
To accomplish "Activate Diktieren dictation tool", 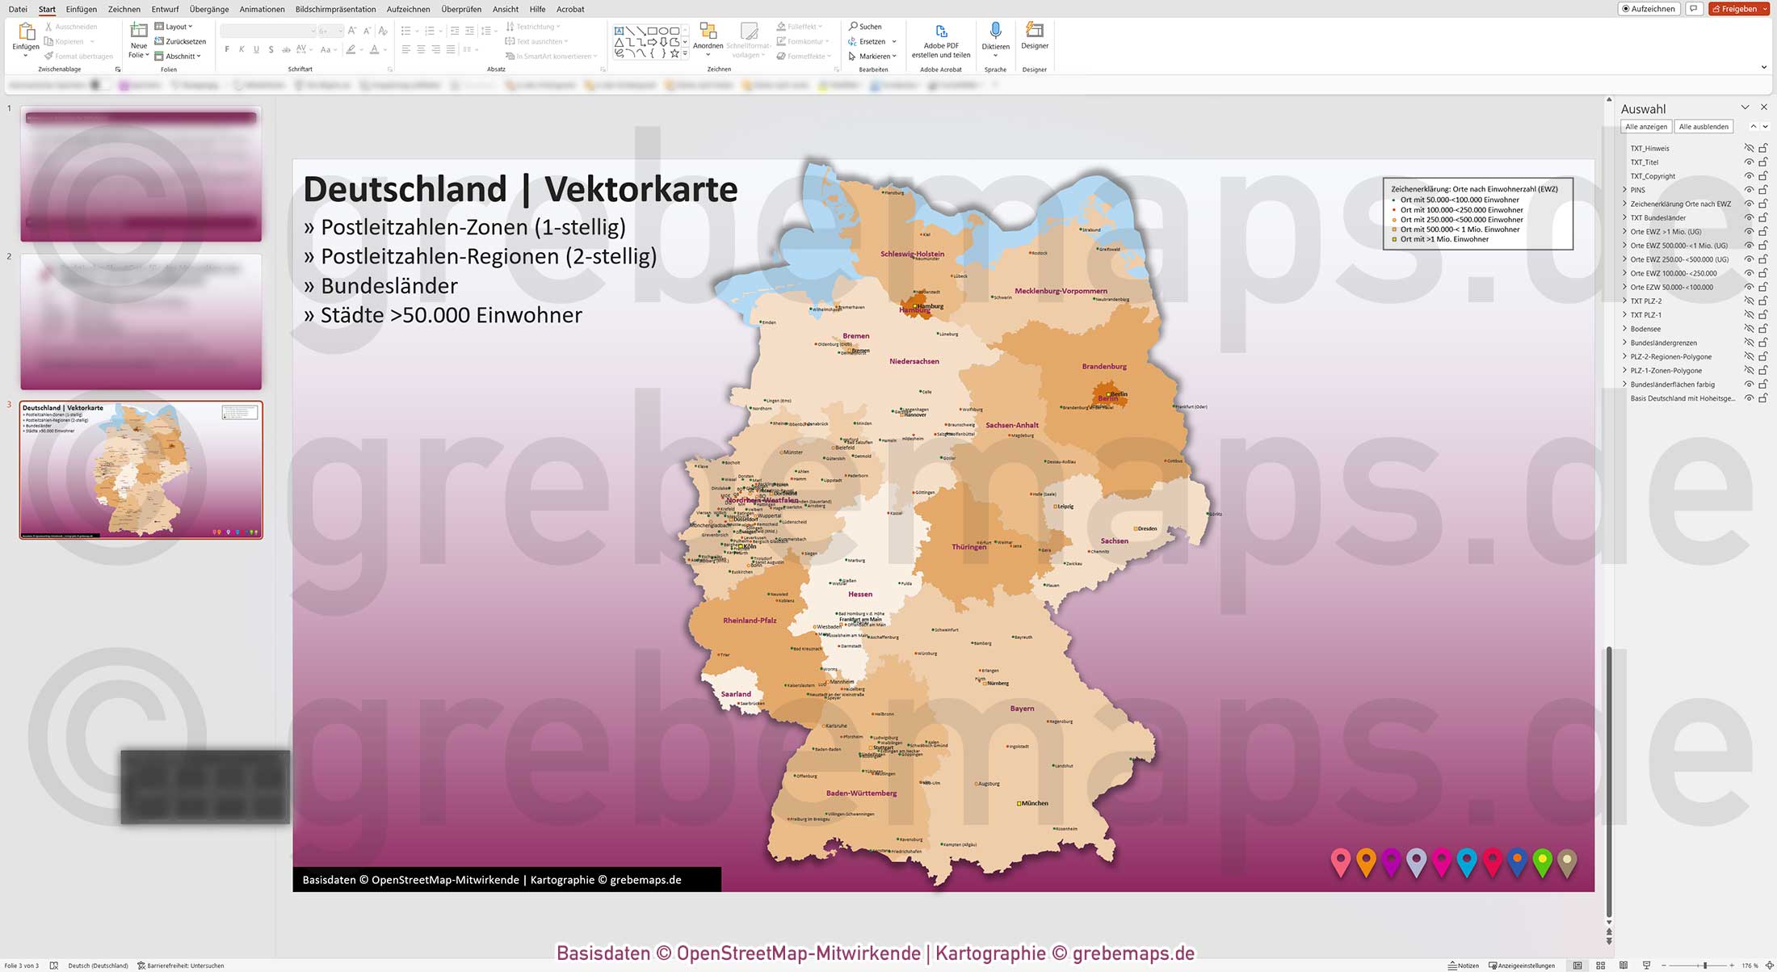I will tap(996, 36).
